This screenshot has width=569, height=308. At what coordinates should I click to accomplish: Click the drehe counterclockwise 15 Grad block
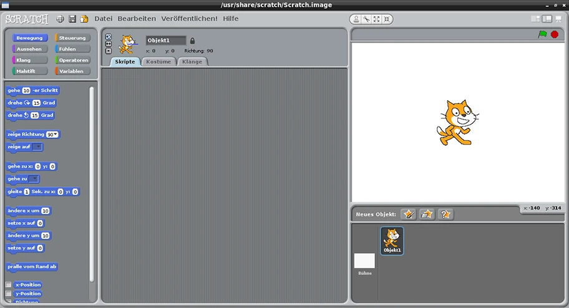click(x=31, y=115)
